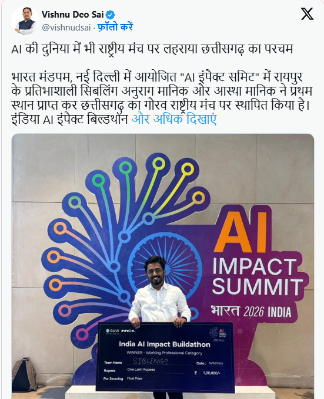Click the tweet paragraph mentioning भारत मंडपम
This screenshot has height=399, width=324.
[x=162, y=98]
